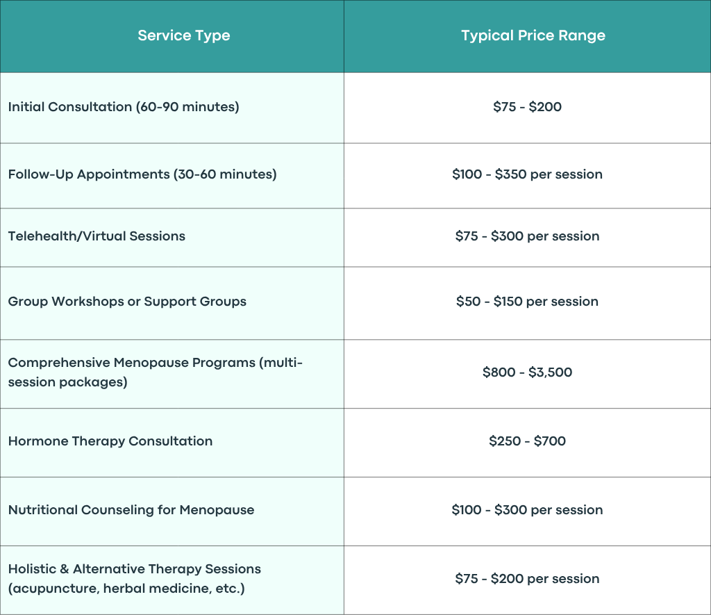Viewport: 711px width, 615px height.
Task: Click the Telehealth/Virtual Sessions row label
Action: 97,236
